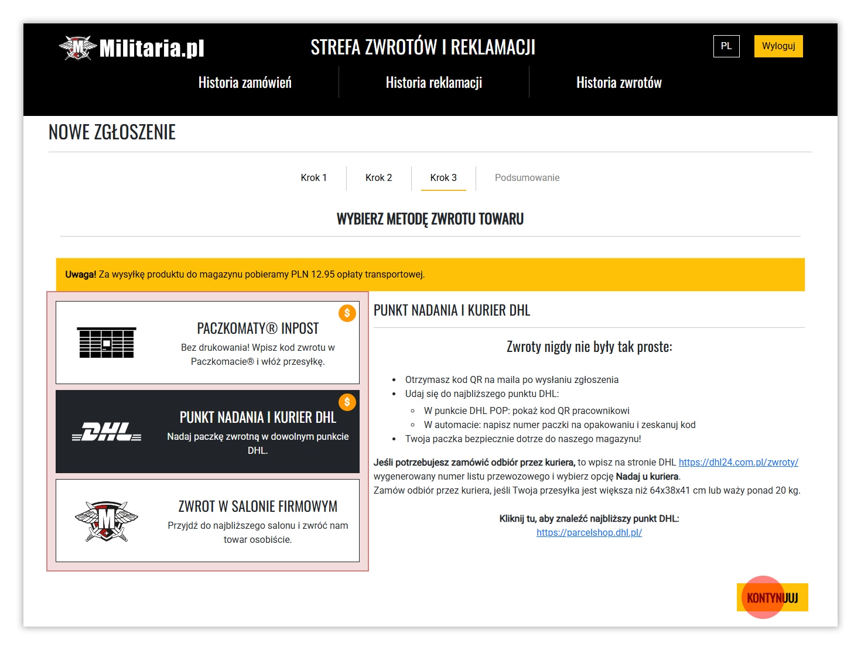Click the Militaria shop emblem icon
This screenshot has height=650, width=861.
pyautogui.click(x=107, y=521)
